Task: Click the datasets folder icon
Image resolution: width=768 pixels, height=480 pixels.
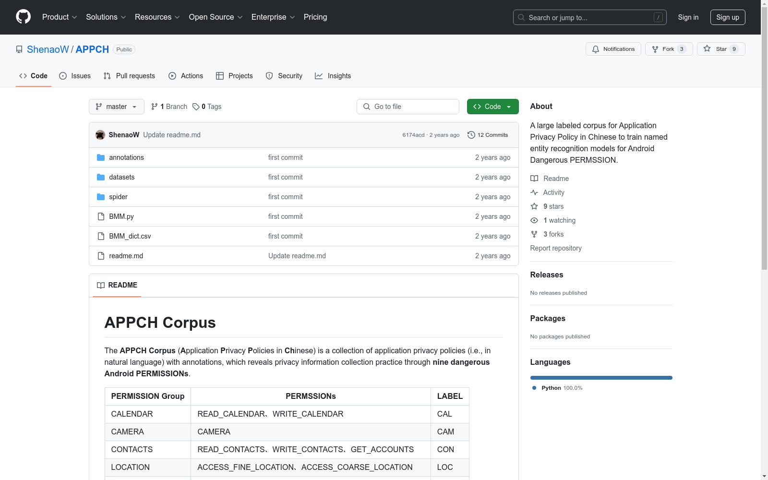Action: [101, 177]
